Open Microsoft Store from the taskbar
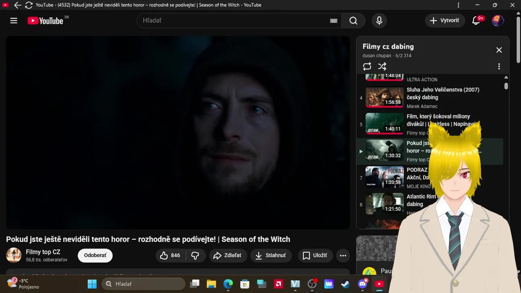 (245, 284)
